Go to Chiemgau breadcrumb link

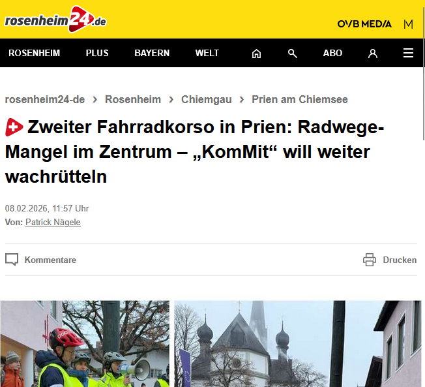coord(206,100)
